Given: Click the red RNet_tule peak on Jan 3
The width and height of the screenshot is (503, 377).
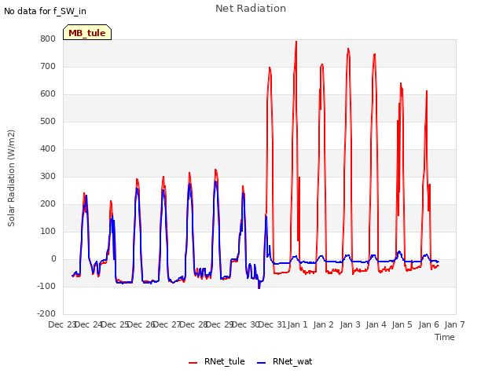Looking at the screenshot, I should point(348,49).
